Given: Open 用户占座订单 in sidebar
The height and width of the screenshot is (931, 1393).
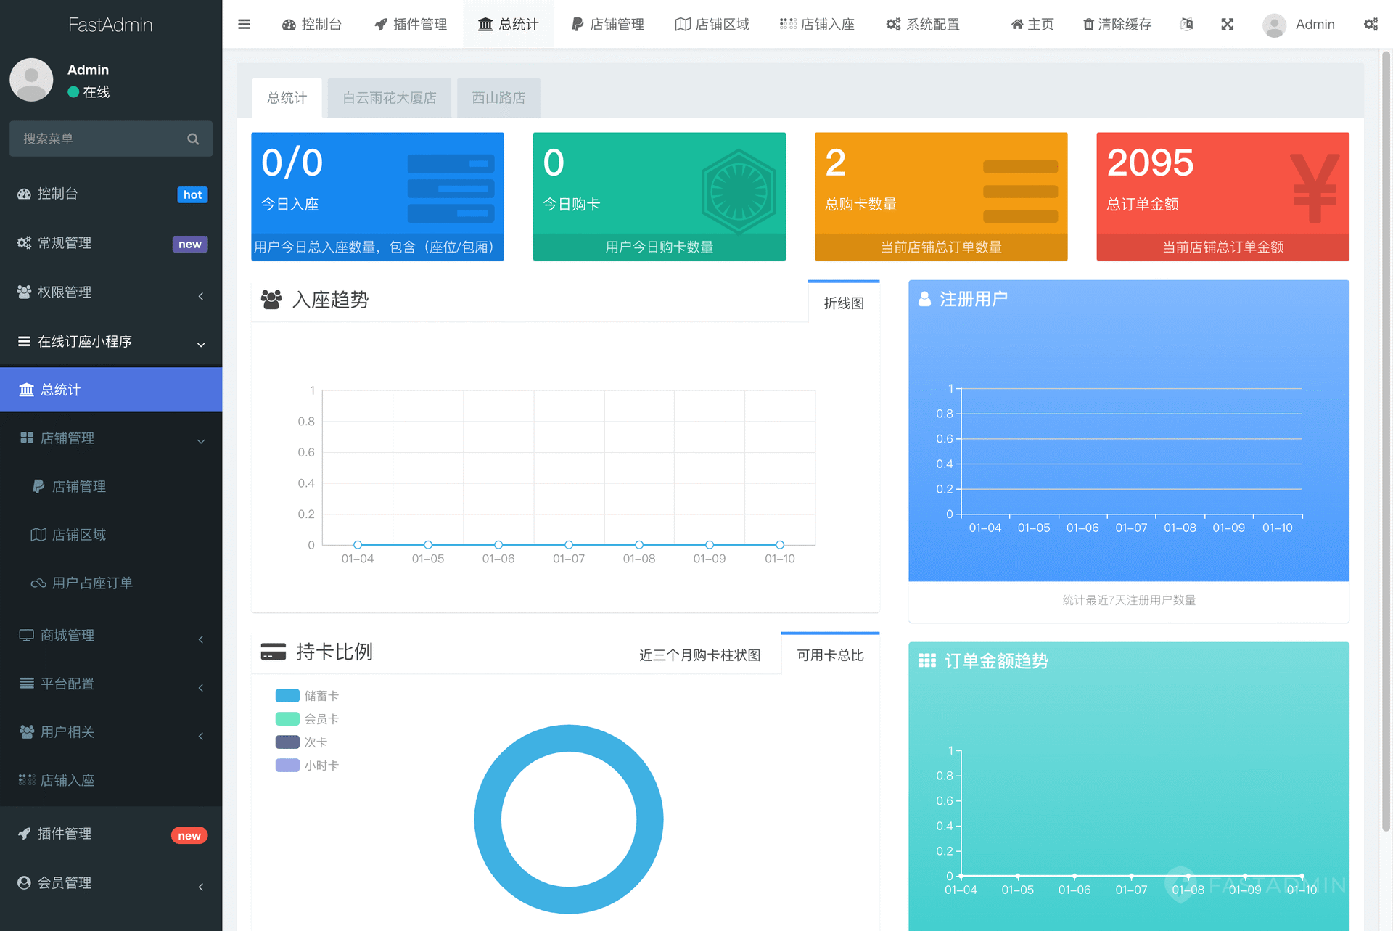Looking at the screenshot, I should click(x=92, y=583).
